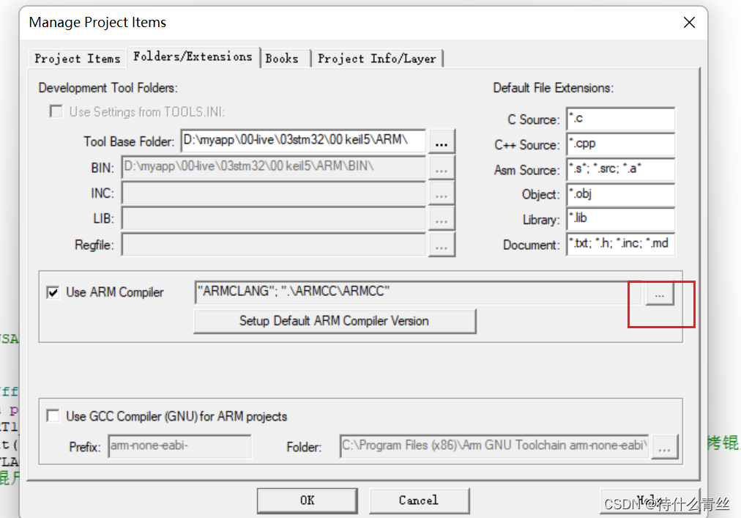This screenshot has height=518, width=741.
Task: Click the Development Tool Folders label
Action: pos(108,88)
